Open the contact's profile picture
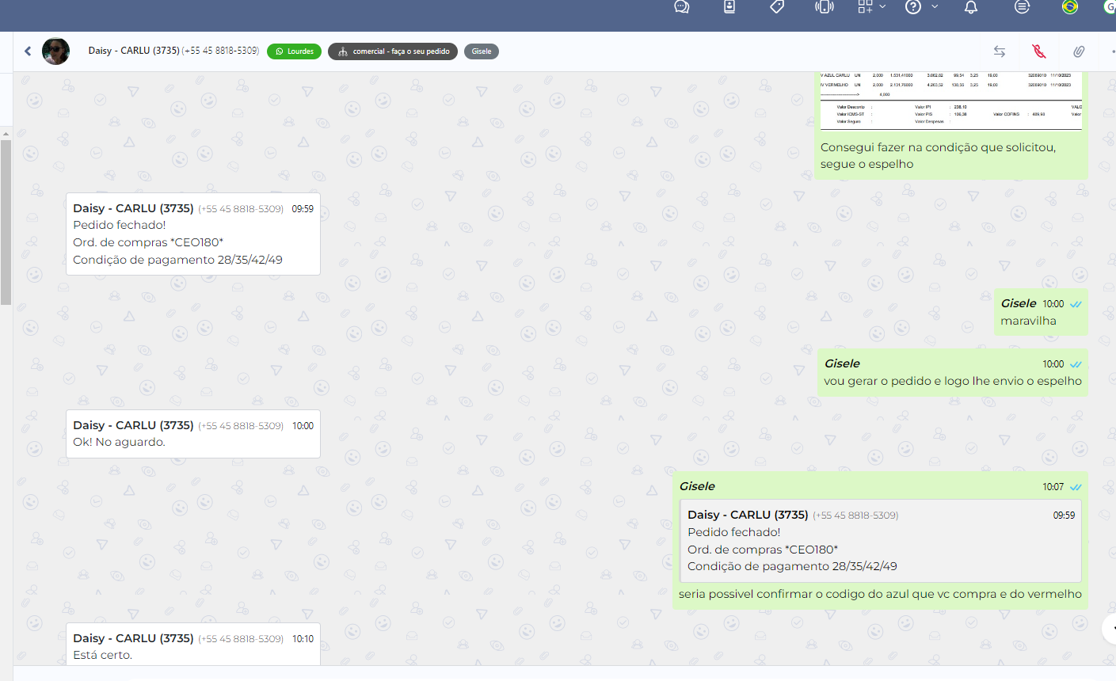The height and width of the screenshot is (681, 1116). (x=55, y=51)
